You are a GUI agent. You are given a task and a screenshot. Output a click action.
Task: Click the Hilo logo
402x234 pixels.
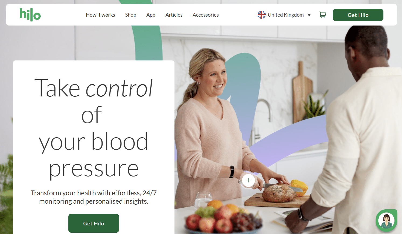[30, 15]
